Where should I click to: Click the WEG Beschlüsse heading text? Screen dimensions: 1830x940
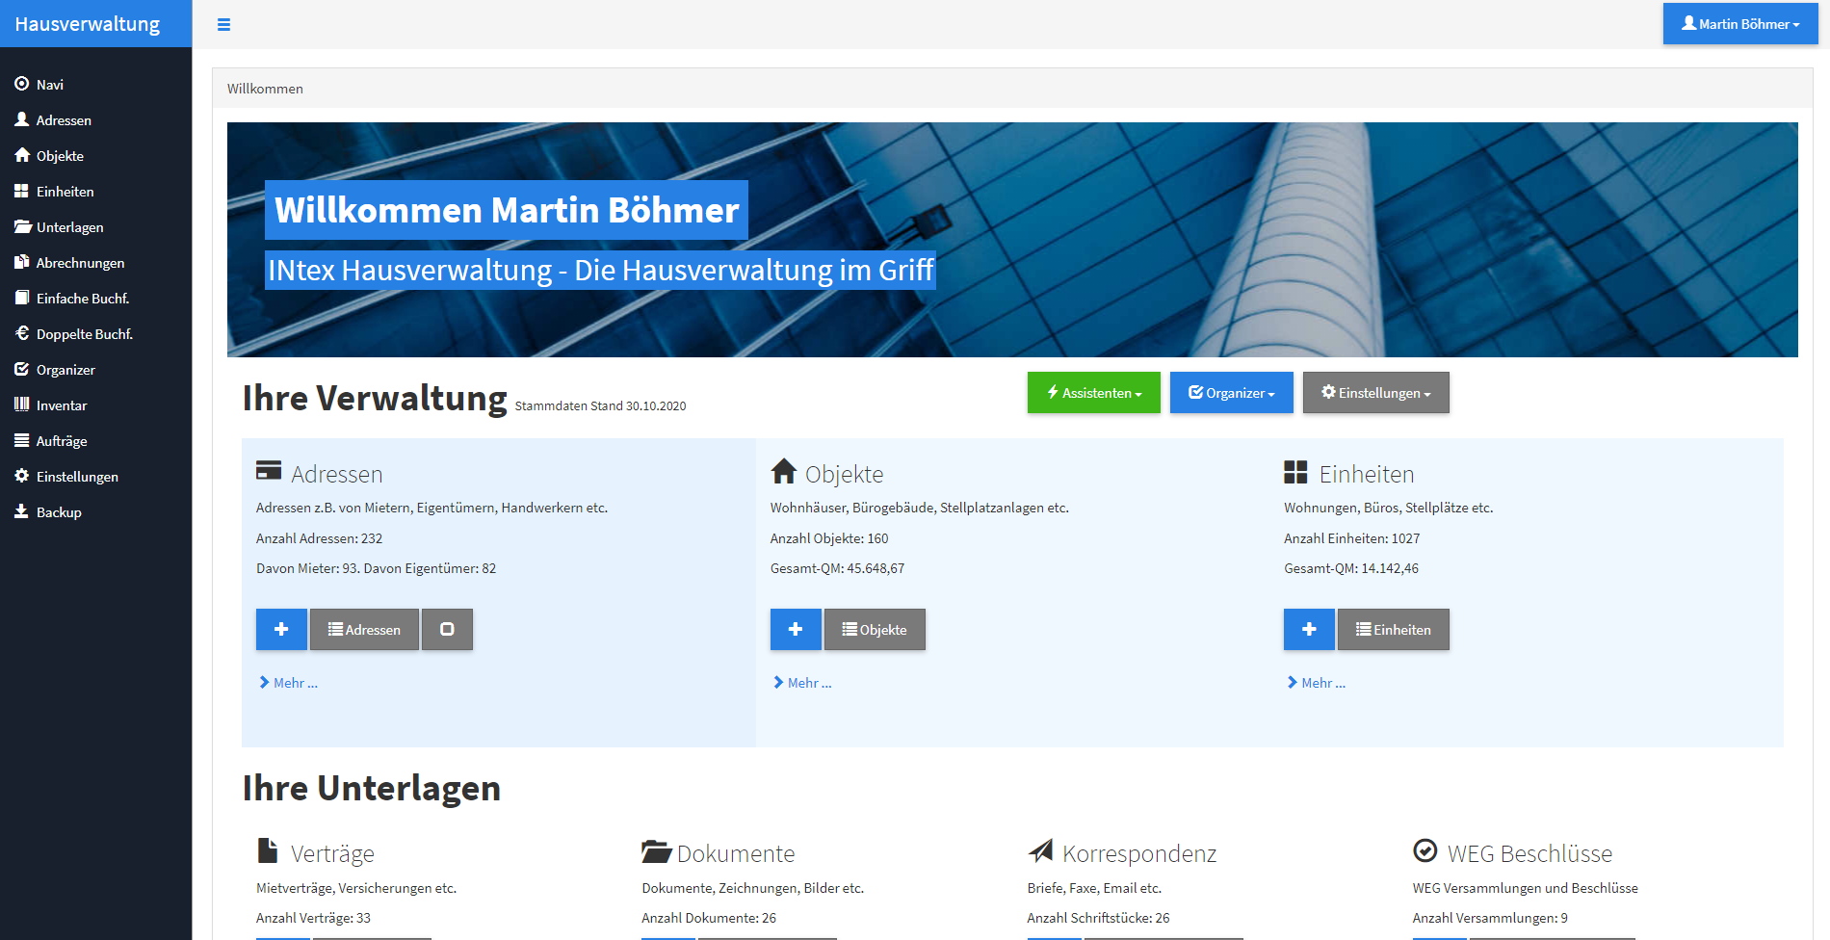pyautogui.click(x=1529, y=853)
